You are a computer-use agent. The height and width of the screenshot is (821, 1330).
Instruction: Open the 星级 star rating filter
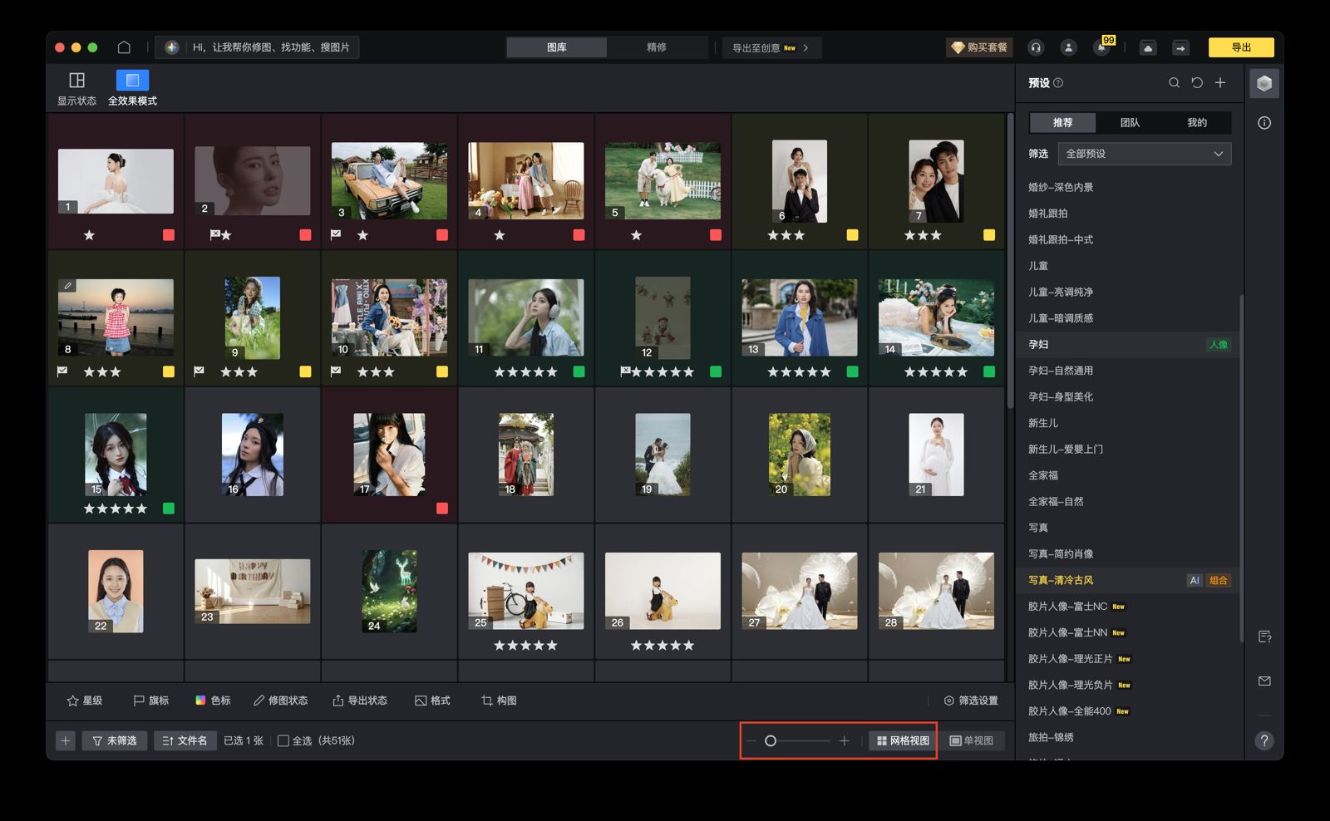tap(85, 701)
